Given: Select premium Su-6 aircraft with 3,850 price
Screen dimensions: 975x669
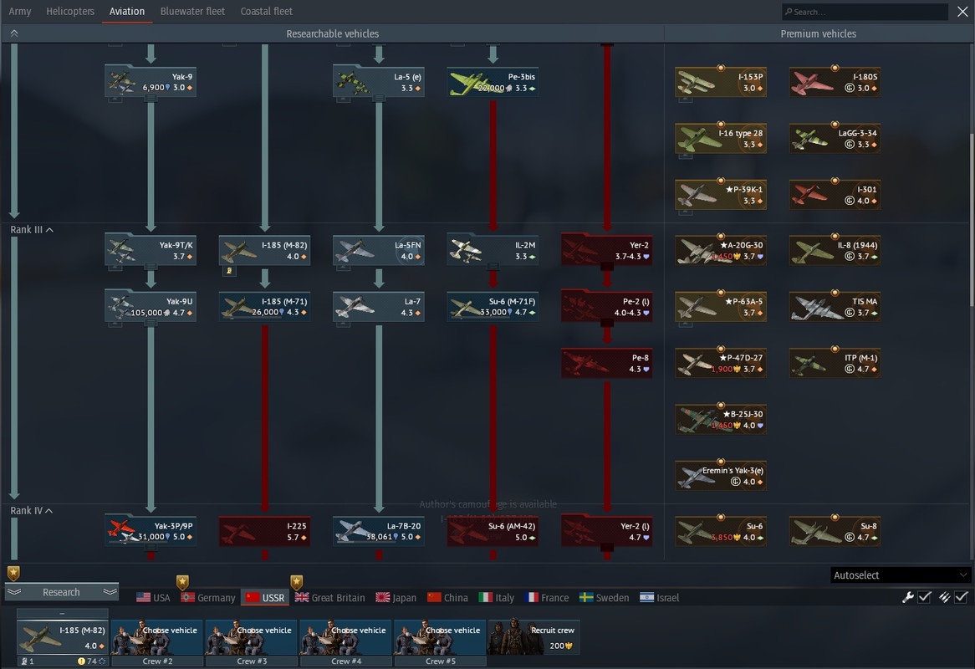Looking at the screenshot, I should coord(721,531).
